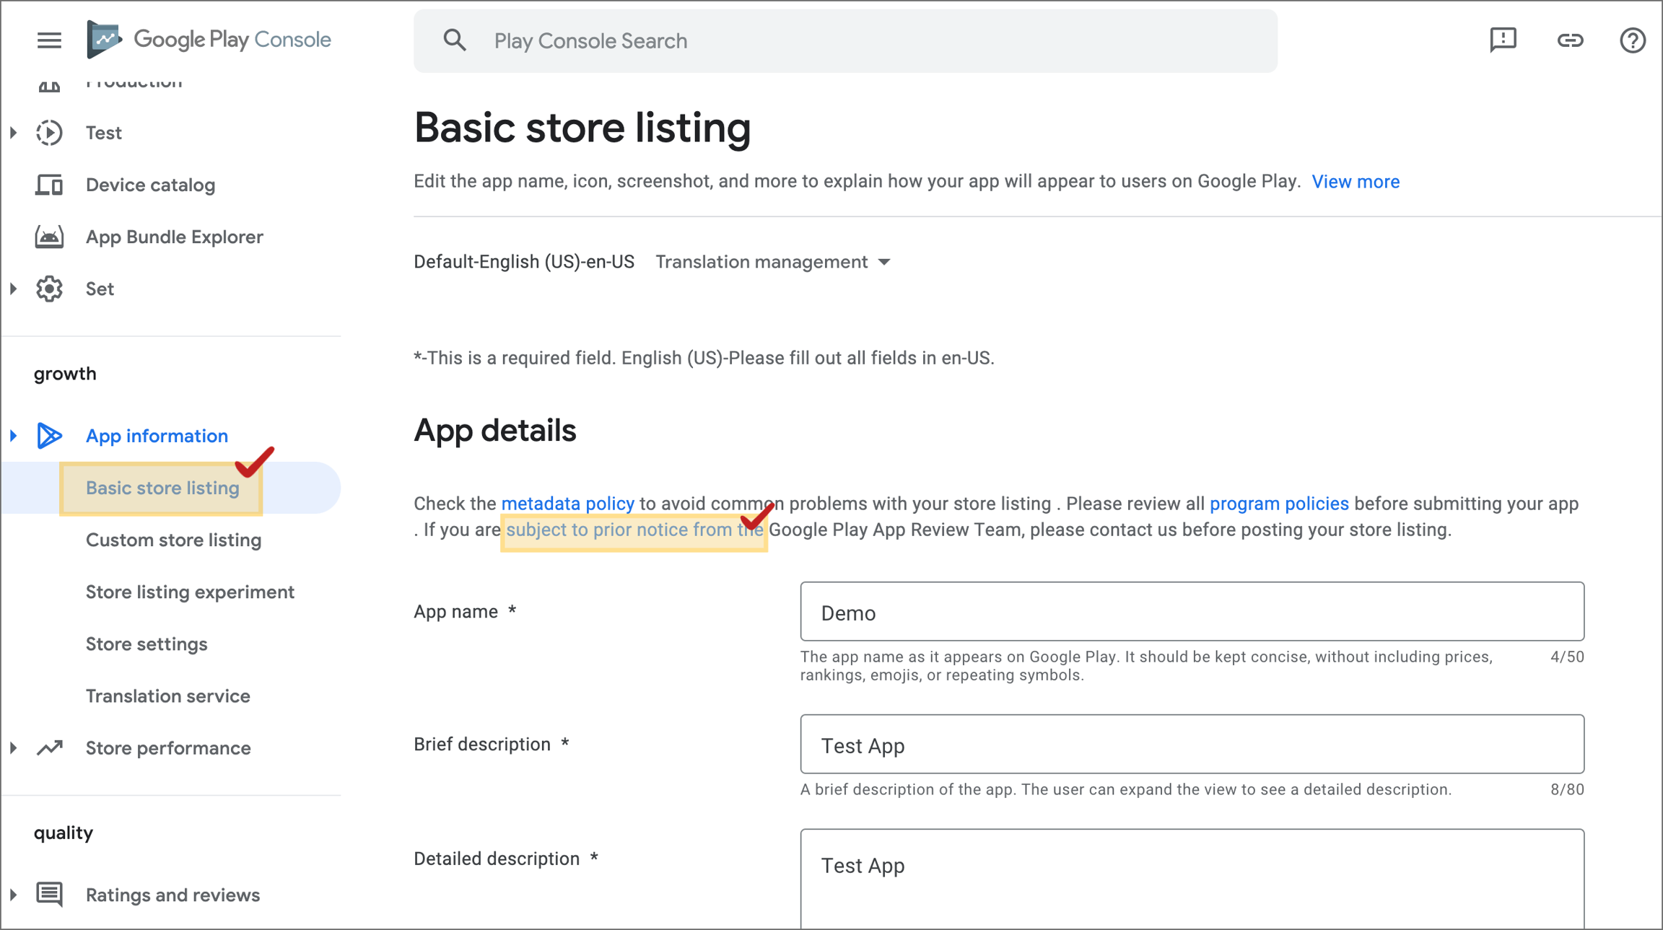Click the copy link icon
1663x930 pixels.
click(x=1570, y=40)
